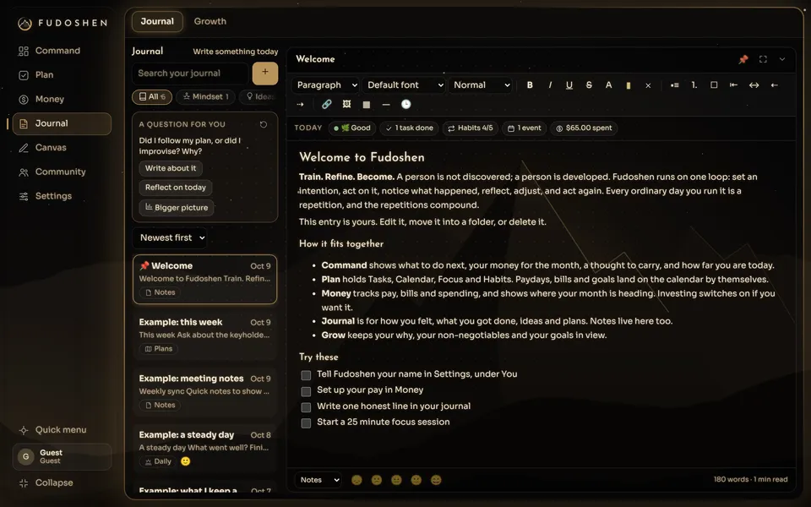This screenshot has width=811, height=507.
Task: Insert a horizontal rule line
Action: pos(386,105)
